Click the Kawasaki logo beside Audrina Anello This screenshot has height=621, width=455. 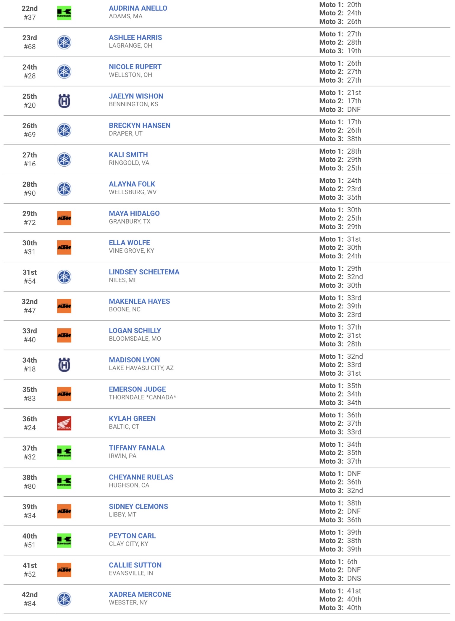click(x=64, y=13)
